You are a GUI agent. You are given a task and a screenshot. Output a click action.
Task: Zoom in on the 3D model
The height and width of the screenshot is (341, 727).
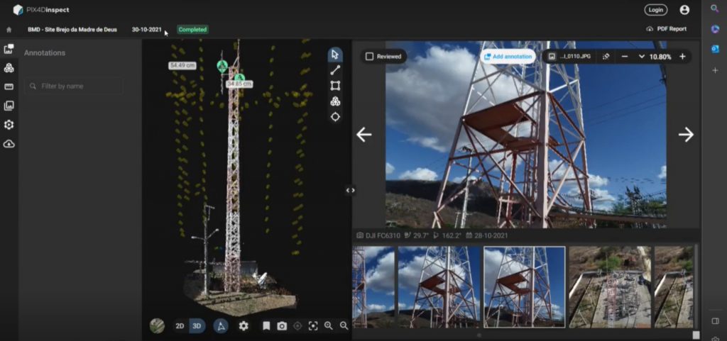(x=328, y=325)
